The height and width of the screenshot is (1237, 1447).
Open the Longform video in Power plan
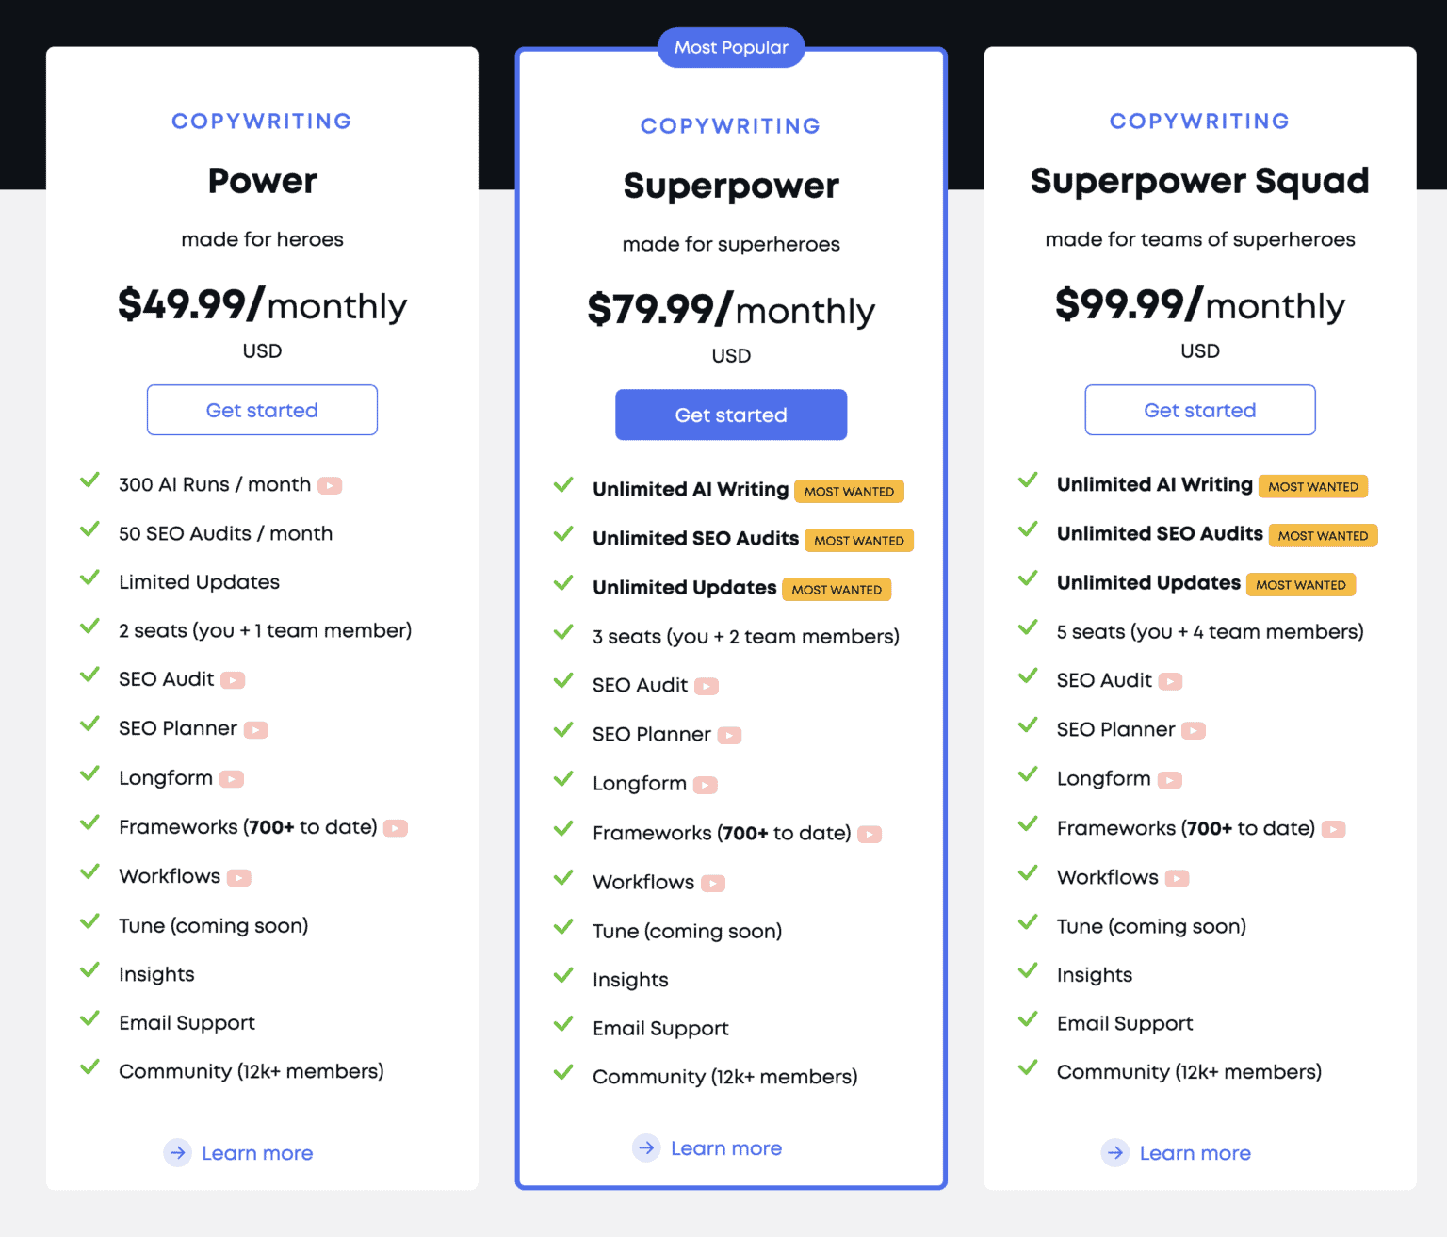point(233,778)
